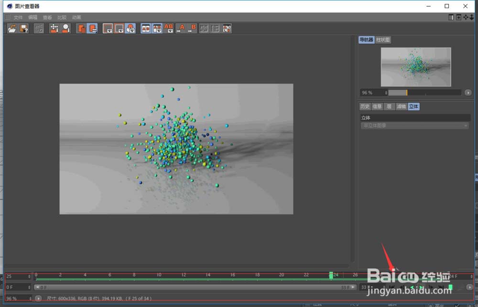Click the navigator 96 % zoom stepper arrows
Viewport: 478px width, 307px height.
pyautogui.click(x=386, y=93)
